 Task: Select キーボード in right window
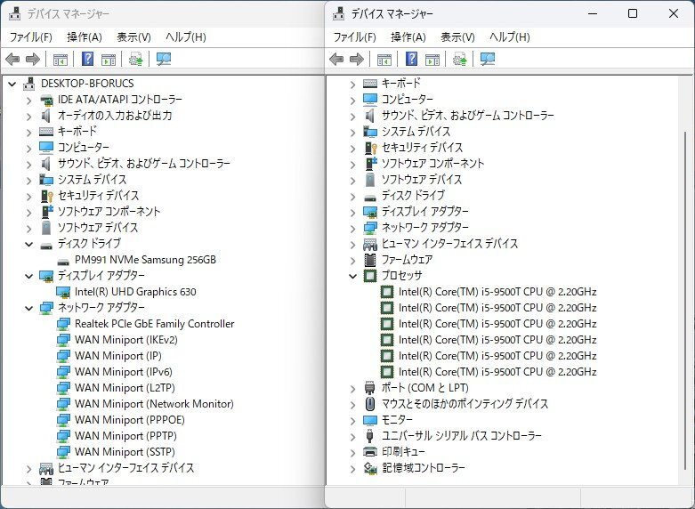pos(400,84)
